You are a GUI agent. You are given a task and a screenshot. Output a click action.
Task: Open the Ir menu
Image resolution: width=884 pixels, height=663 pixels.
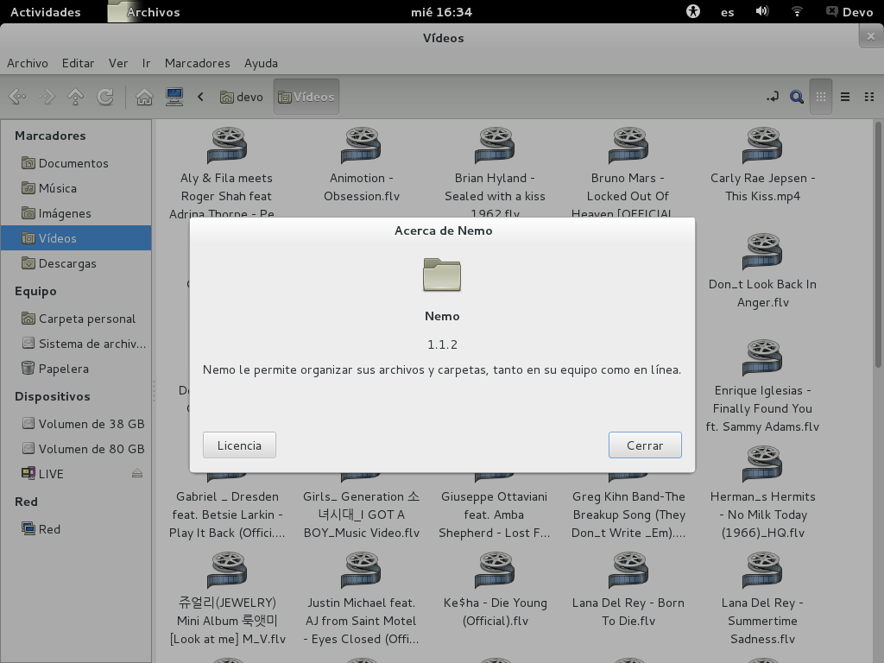pyautogui.click(x=146, y=63)
